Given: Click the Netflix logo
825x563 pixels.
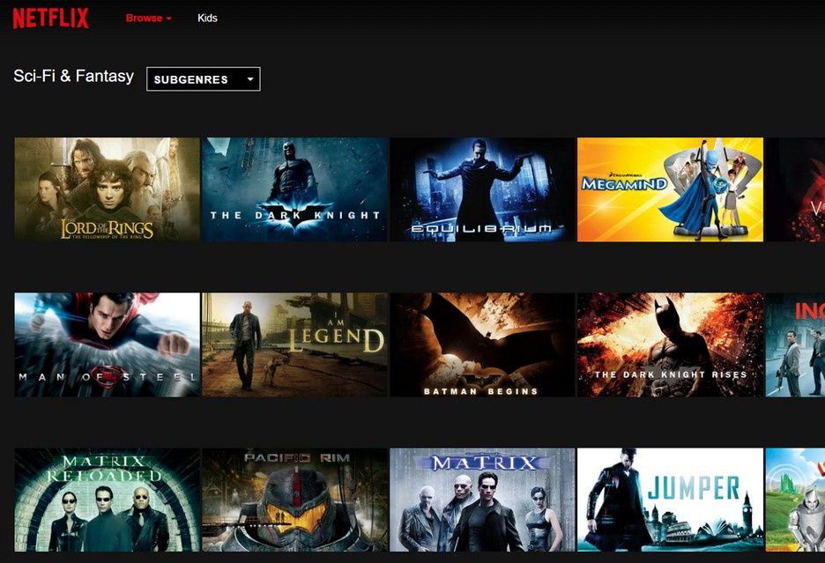Looking at the screenshot, I should coord(50,19).
